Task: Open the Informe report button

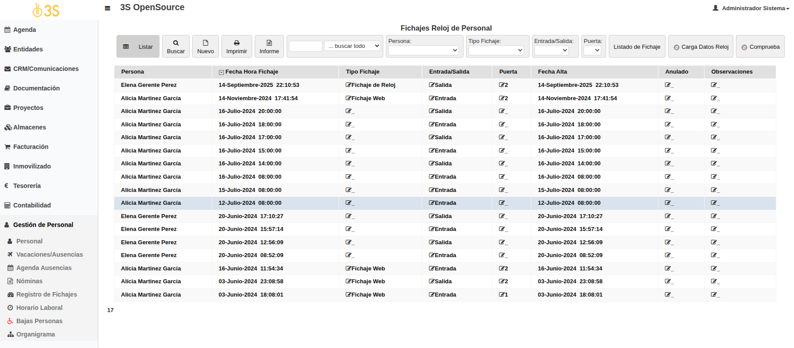Action: click(x=269, y=47)
